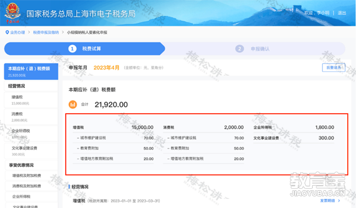The image size is (356, 208).
Task: Click the total amount 21,920.00
Action: [111, 105]
